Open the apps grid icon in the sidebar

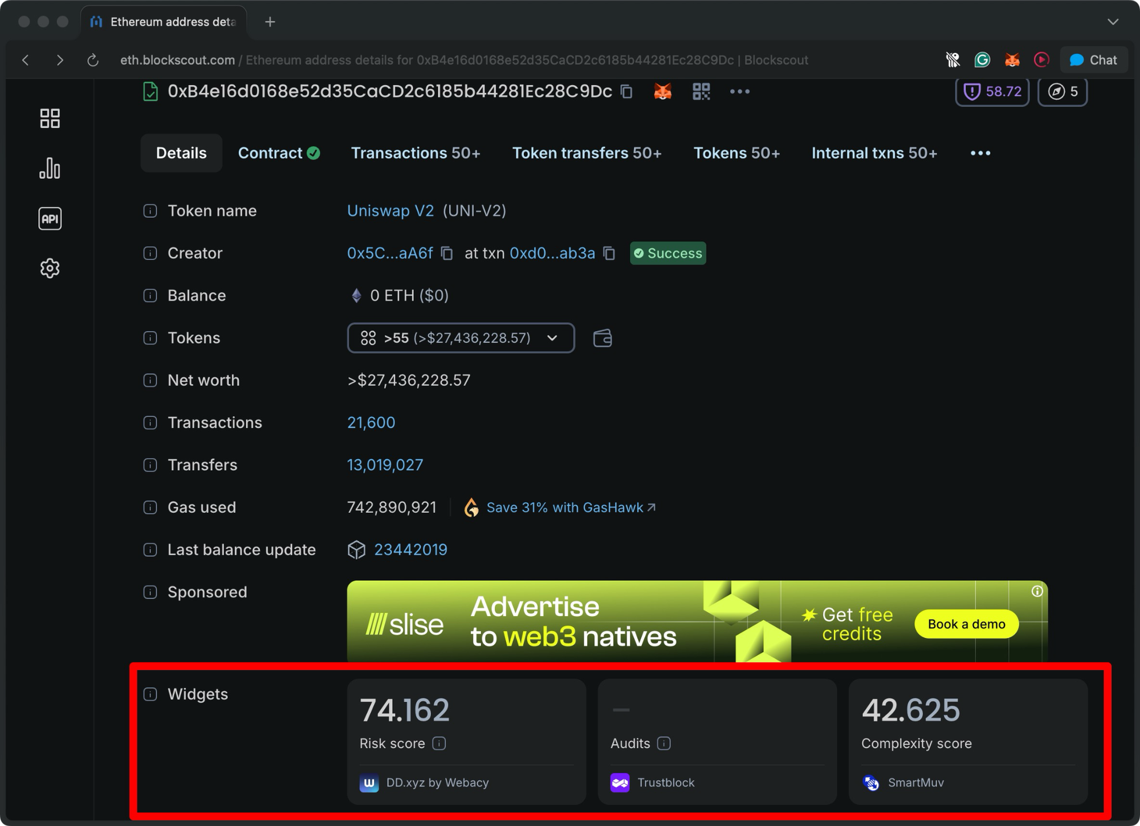pyautogui.click(x=50, y=118)
